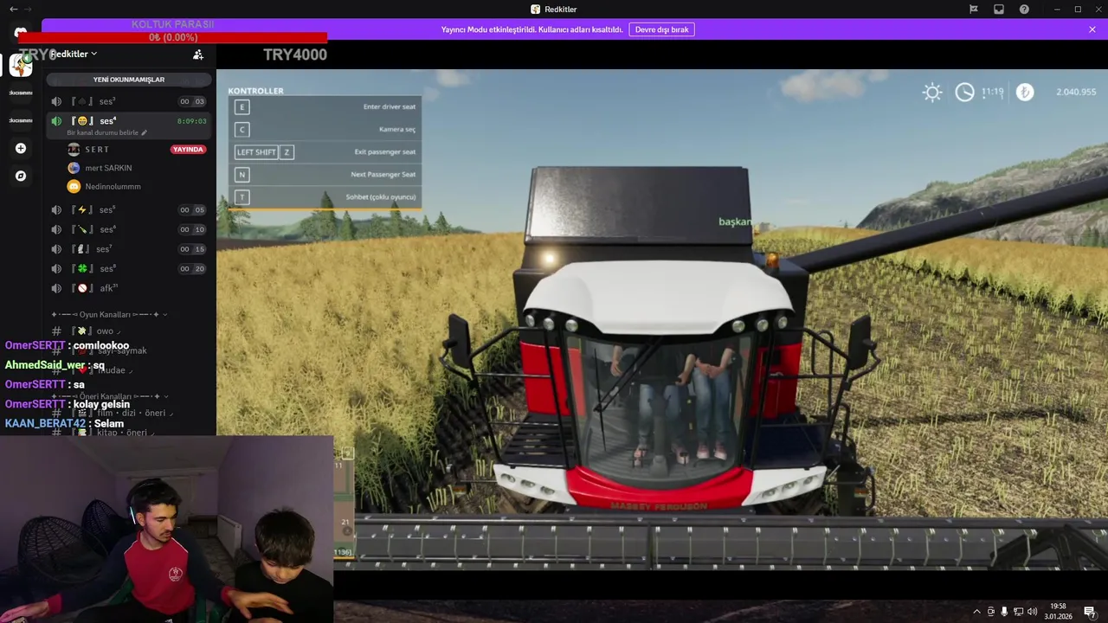Select the Redkitler server avatar icon
Image resolution: width=1108 pixels, height=623 pixels.
[x=21, y=65]
